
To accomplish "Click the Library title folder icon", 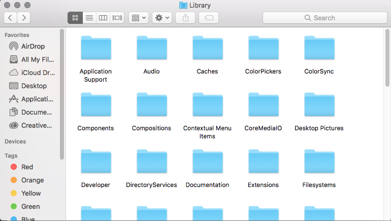I will (x=183, y=5).
